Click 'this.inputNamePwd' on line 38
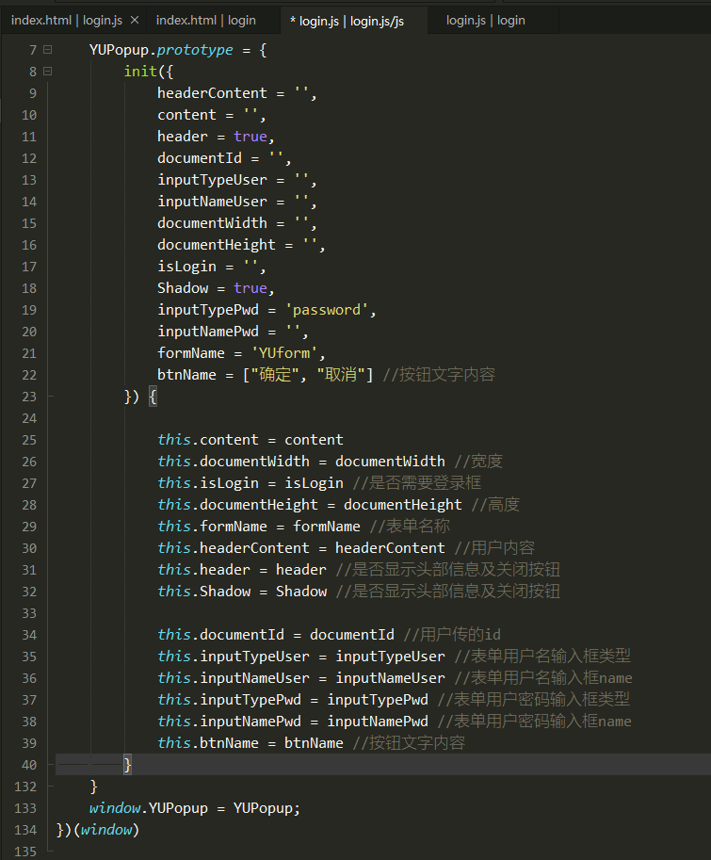The height and width of the screenshot is (860, 711). (229, 722)
